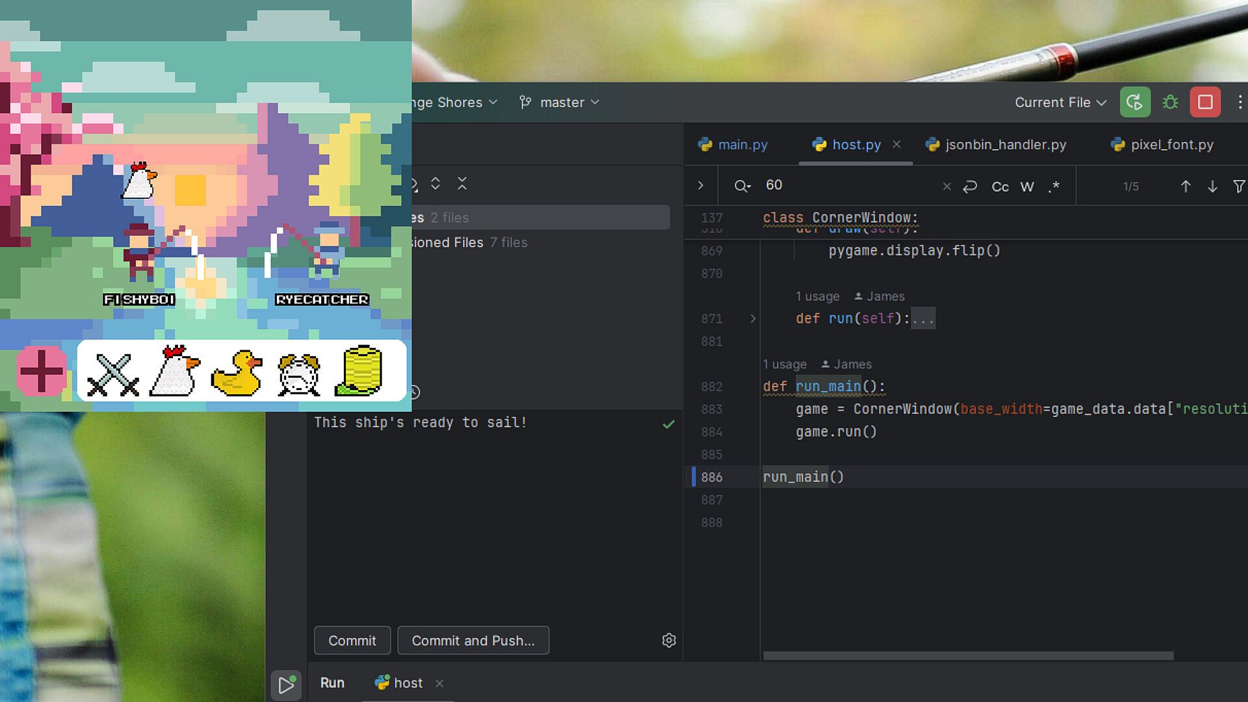
Task: Select the crossed swords icon in game
Action: point(113,374)
